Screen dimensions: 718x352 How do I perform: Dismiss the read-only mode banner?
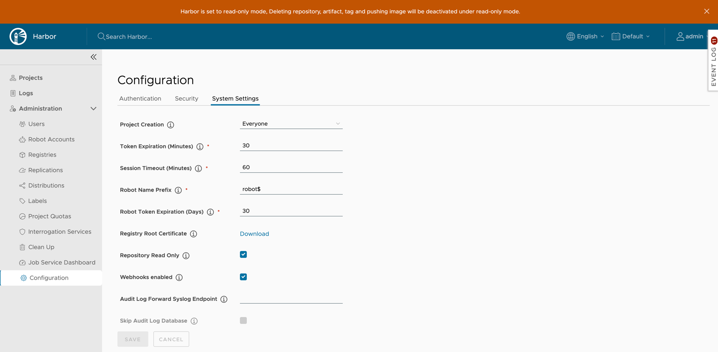pyautogui.click(x=706, y=12)
